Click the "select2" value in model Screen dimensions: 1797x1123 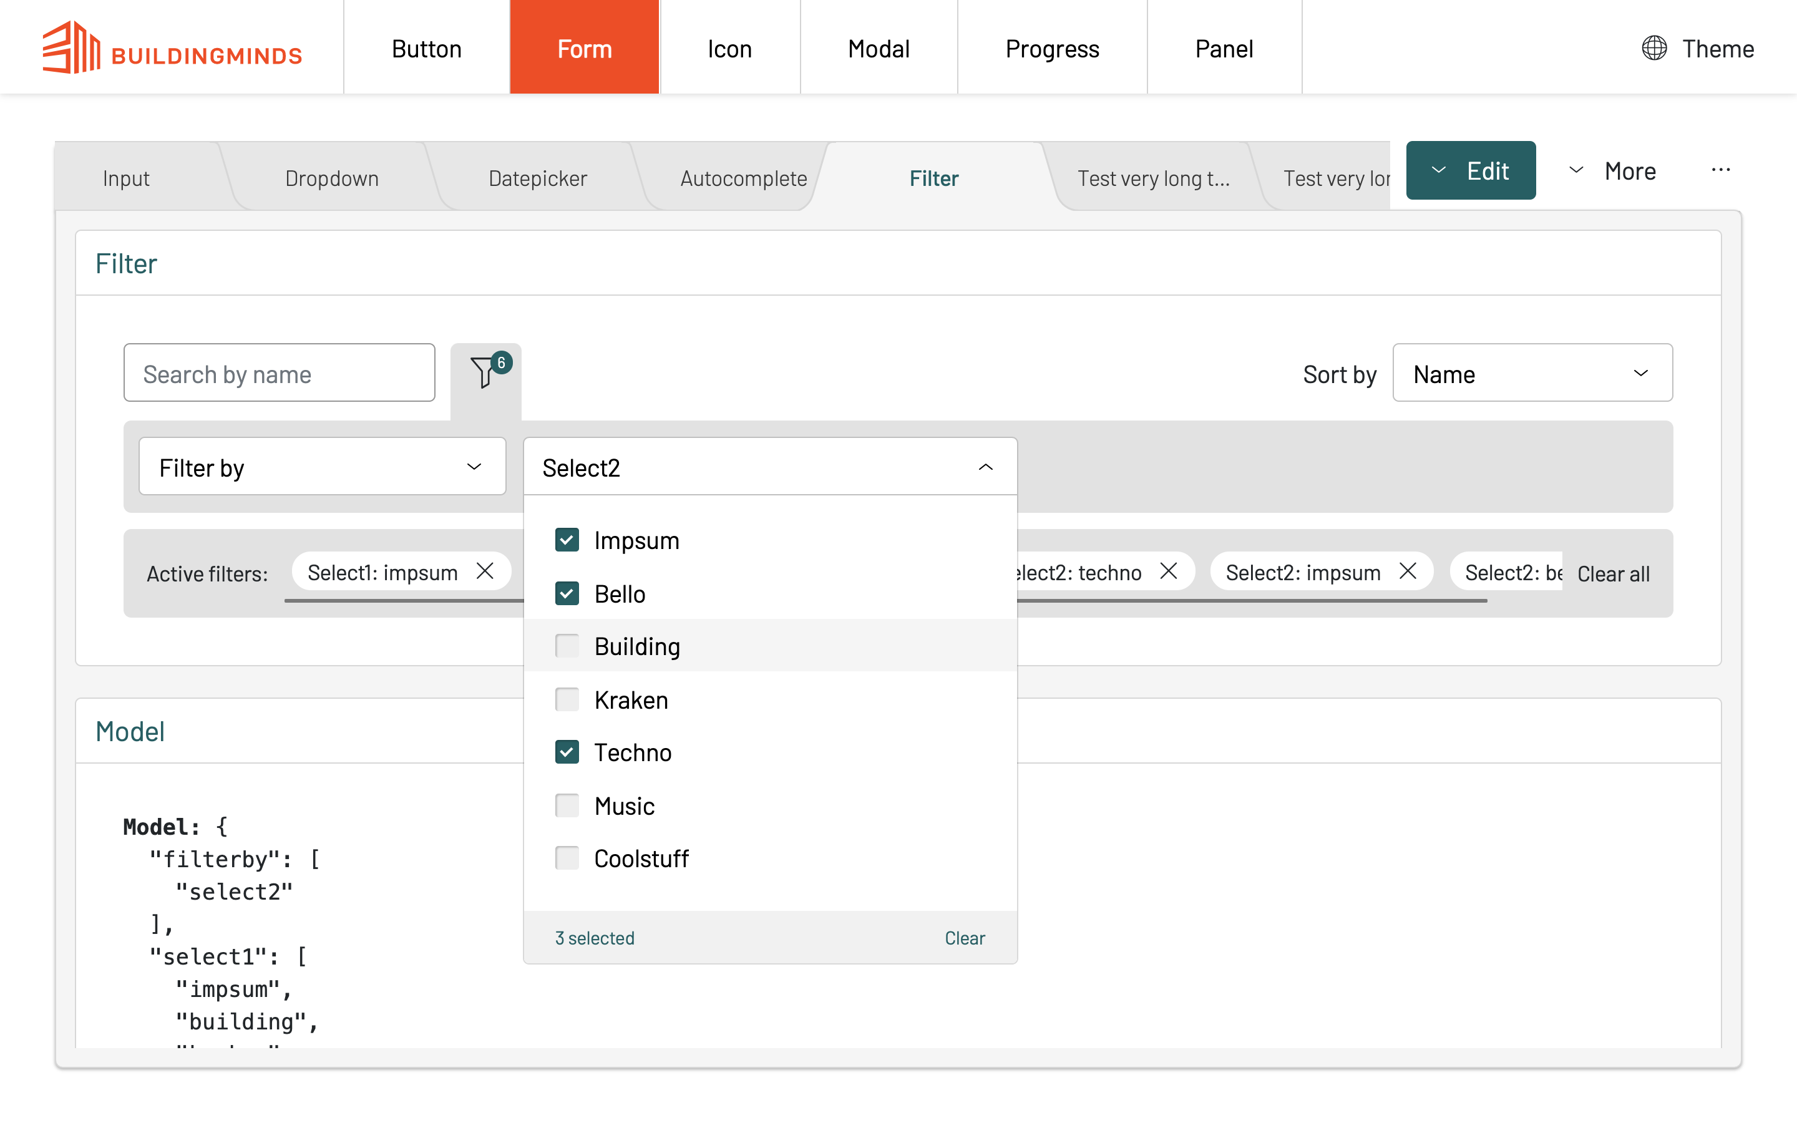pos(234,892)
